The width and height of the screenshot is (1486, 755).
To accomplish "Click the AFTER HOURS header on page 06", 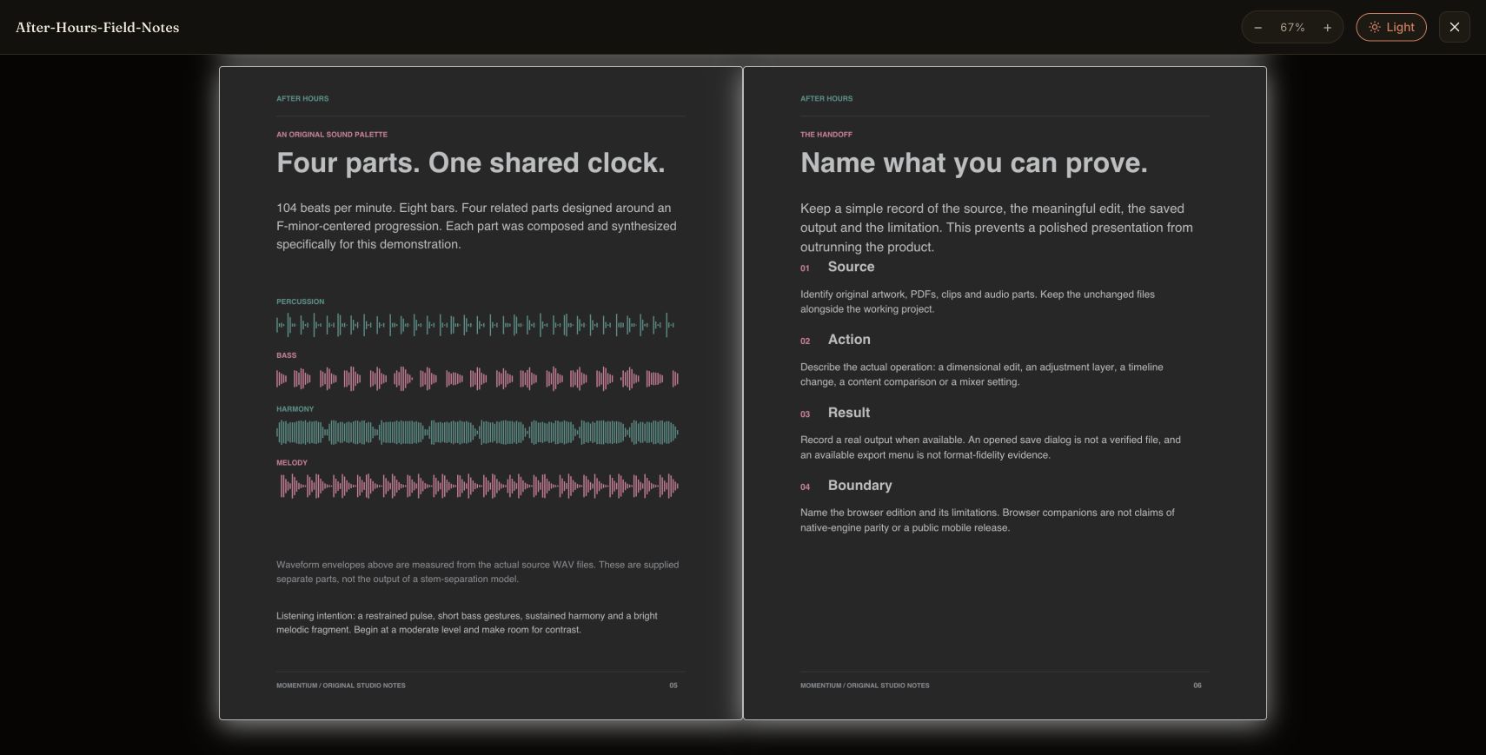I will click(x=826, y=99).
